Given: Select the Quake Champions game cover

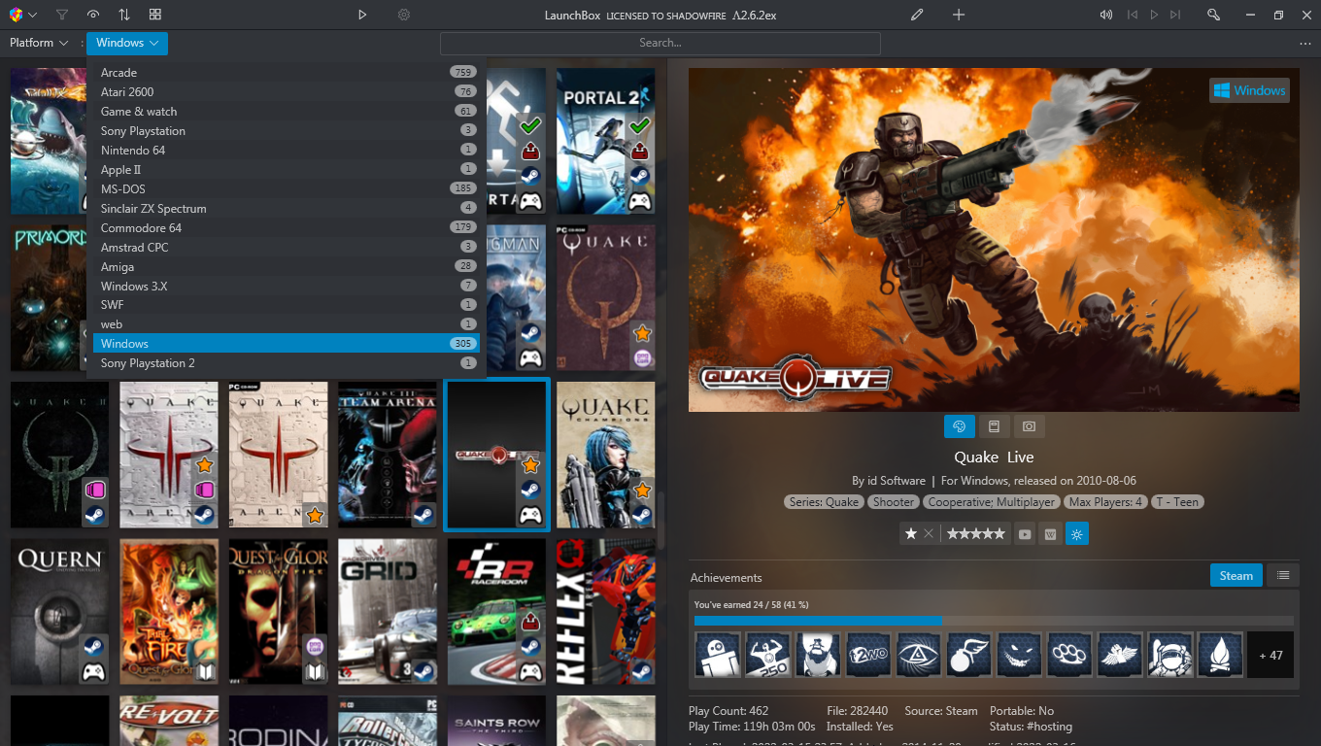Looking at the screenshot, I should click(605, 455).
